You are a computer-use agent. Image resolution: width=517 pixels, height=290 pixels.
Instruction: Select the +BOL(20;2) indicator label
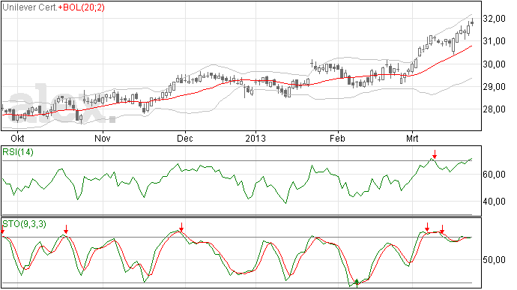pos(82,7)
